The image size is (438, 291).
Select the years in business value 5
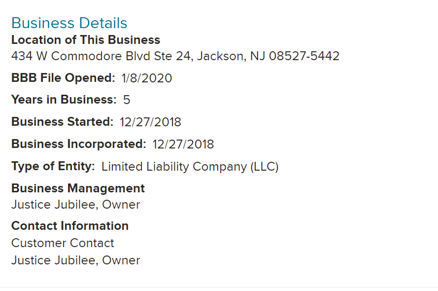click(127, 100)
